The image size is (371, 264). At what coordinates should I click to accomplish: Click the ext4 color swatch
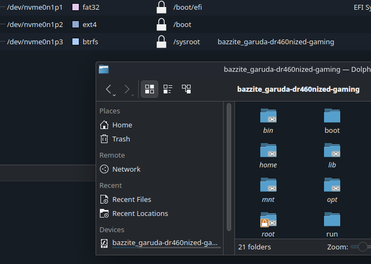[76, 24]
